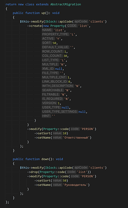Click the PROPERTY_TYPE: parameter hint
Screen dimensions: 128x208
point(56,34)
